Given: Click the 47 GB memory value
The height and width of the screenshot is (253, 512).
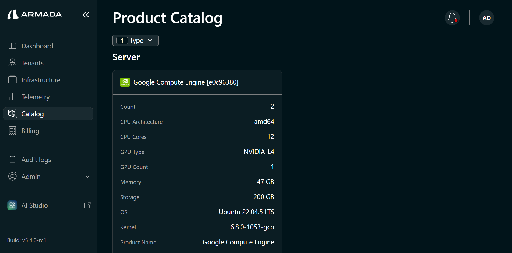Looking at the screenshot, I should pyautogui.click(x=265, y=182).
